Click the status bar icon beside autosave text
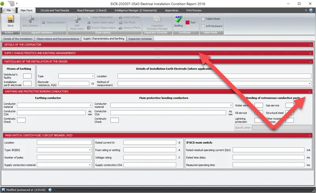The image size is (316, 193). [50, 189]
